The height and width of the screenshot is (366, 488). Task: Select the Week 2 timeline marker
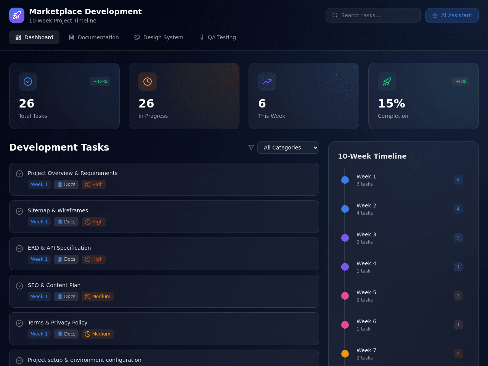tap(345, 209)
